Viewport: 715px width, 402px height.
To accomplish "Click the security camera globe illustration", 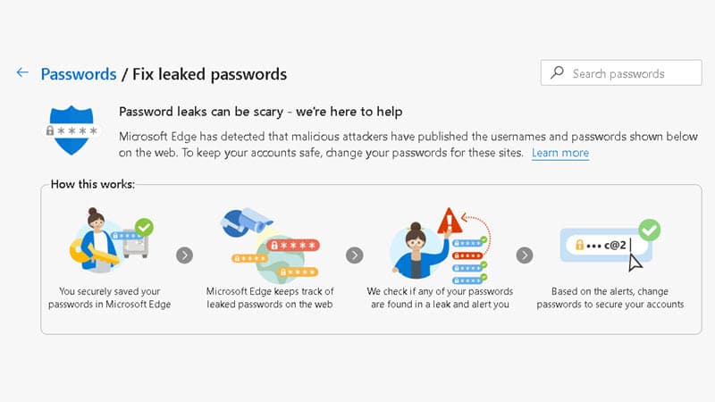I will click(x=270, y=245).
